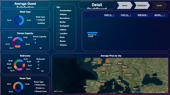Click Bedrooms legend dot for 5
The height and width of the screenshot is (95, 170).
(x=37, y=65)
